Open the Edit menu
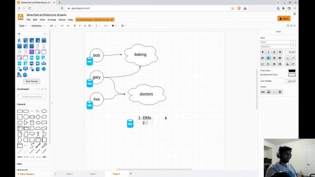 click(x=35, y=20)
